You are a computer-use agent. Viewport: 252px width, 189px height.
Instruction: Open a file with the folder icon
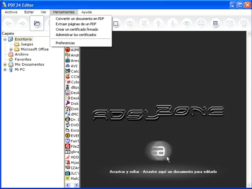pyautogui.click(x=37, y=23)
